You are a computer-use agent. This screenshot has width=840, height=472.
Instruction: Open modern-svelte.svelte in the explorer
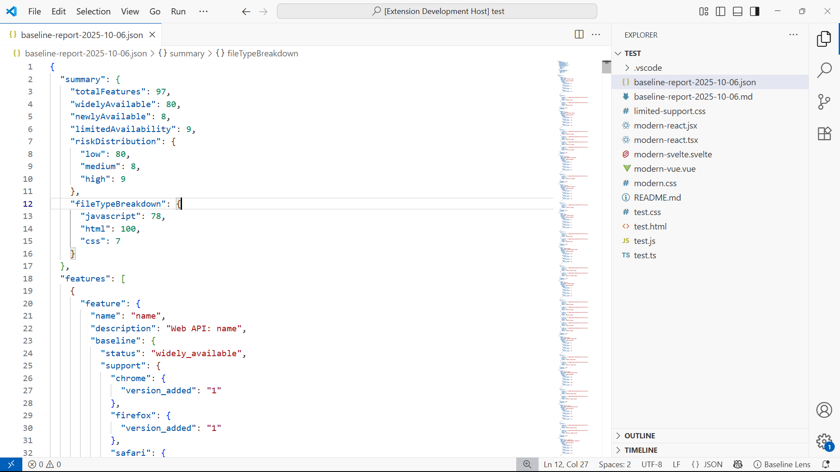pyautogui.click(x=672, y=154)
